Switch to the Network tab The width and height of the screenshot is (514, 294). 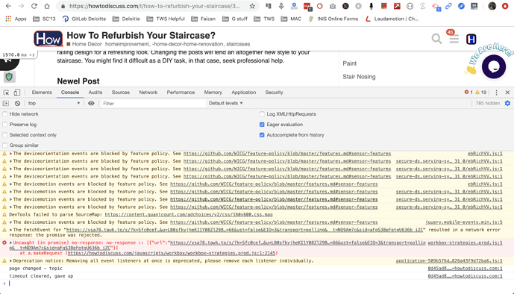148,93
